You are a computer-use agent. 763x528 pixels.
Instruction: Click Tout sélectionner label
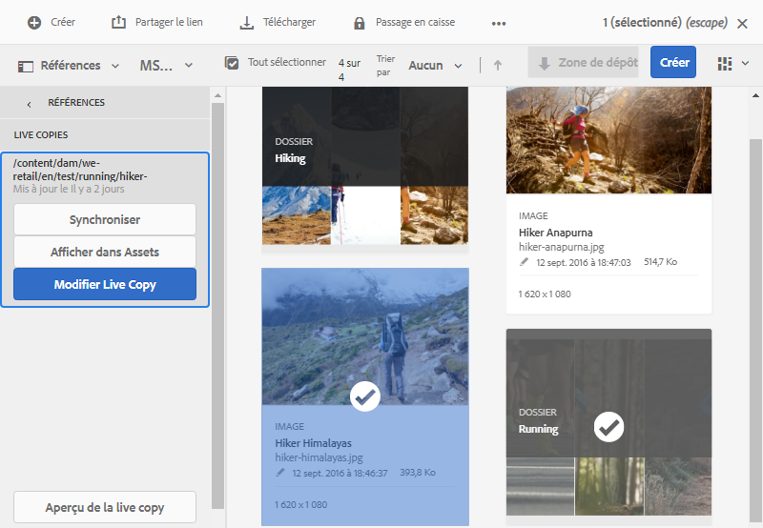287,62
